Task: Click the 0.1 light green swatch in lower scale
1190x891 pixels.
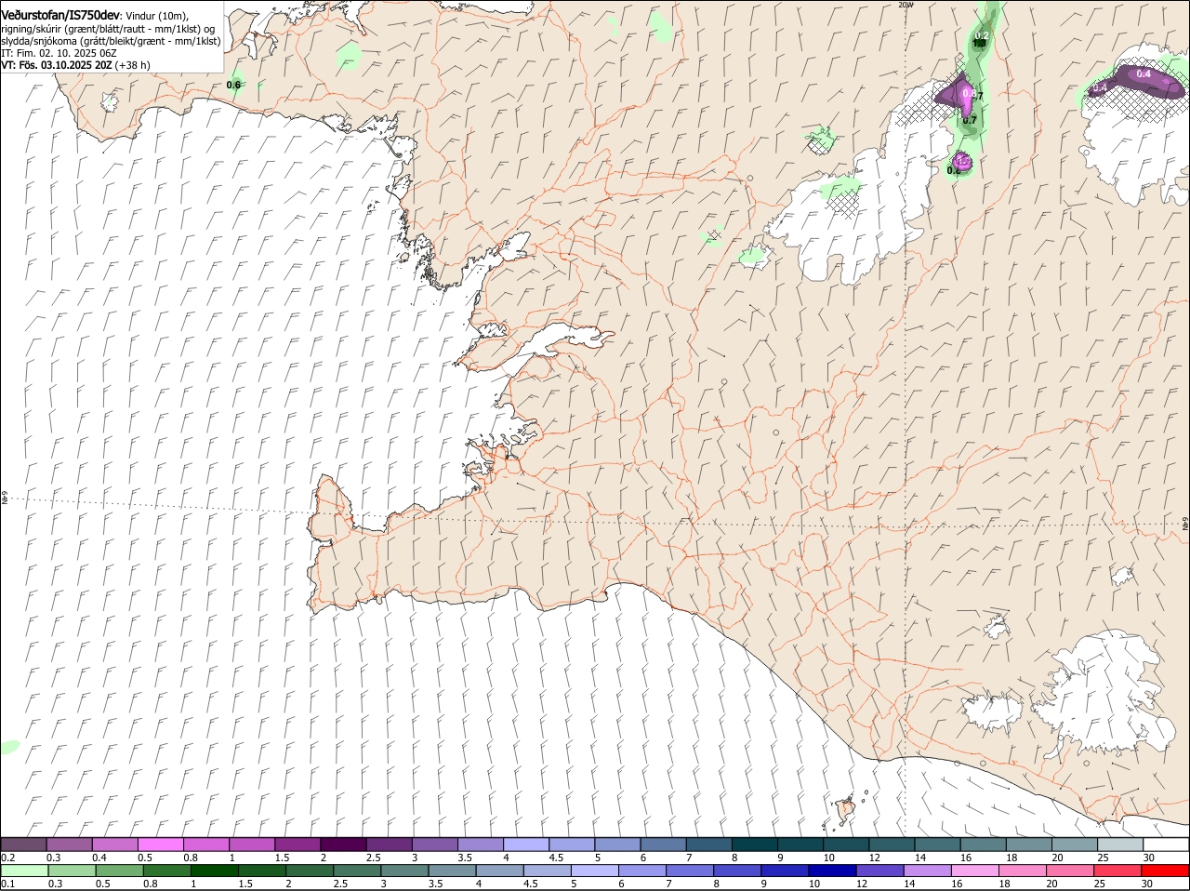Action: click(x=23, y=871)
